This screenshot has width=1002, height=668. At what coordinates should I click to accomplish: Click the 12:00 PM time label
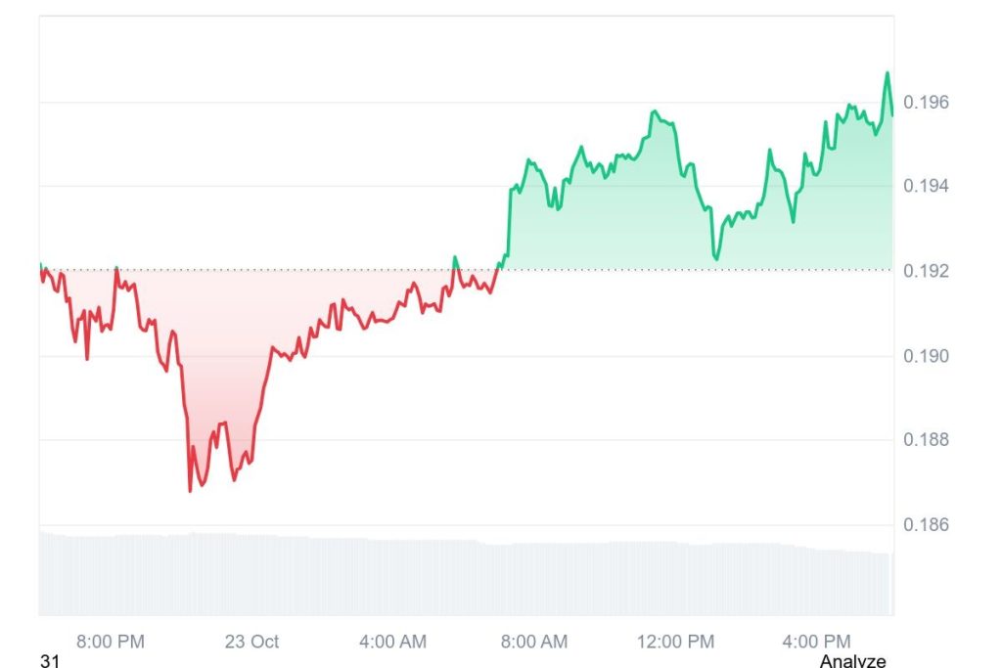[674, 642]
